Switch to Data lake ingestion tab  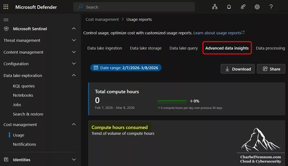click(x=105, y=48)
